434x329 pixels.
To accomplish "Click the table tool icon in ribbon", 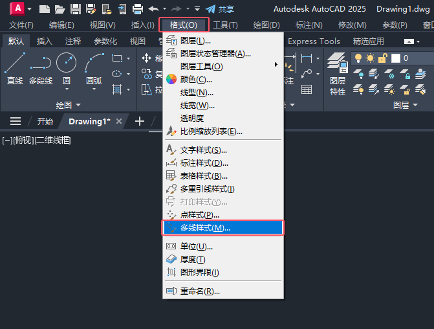I will [307, 89].
